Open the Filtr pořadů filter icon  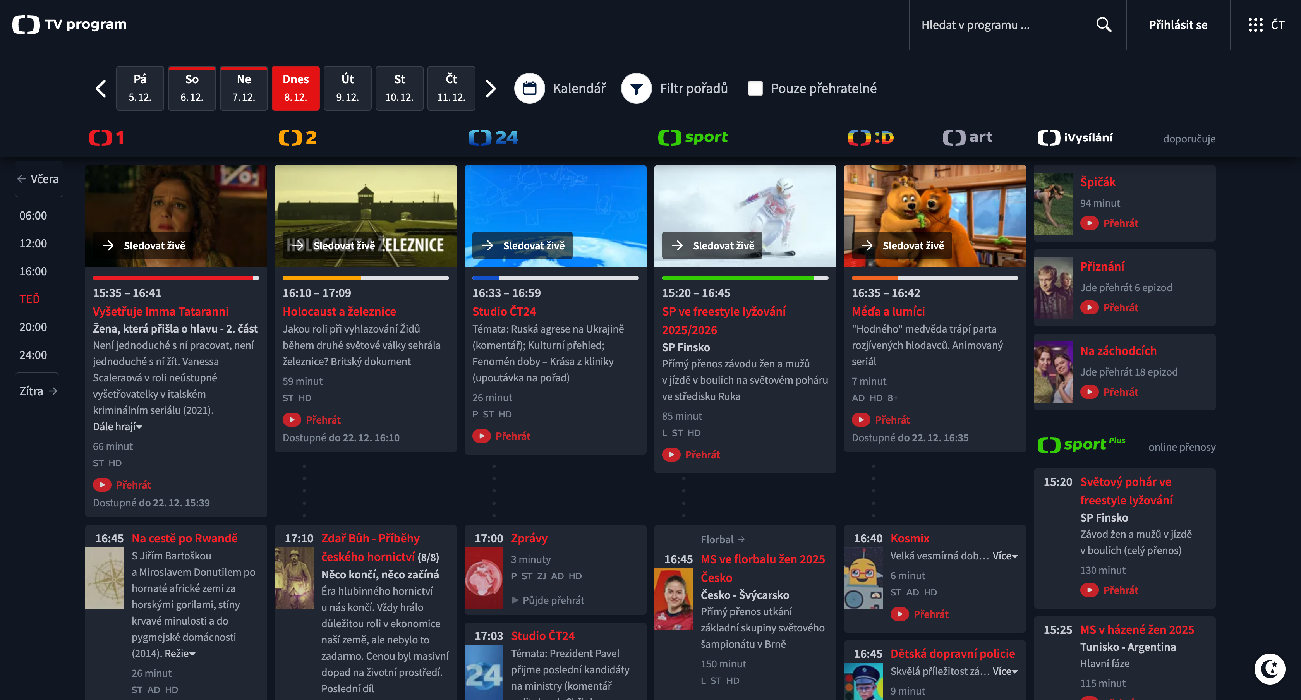(636, 88)
